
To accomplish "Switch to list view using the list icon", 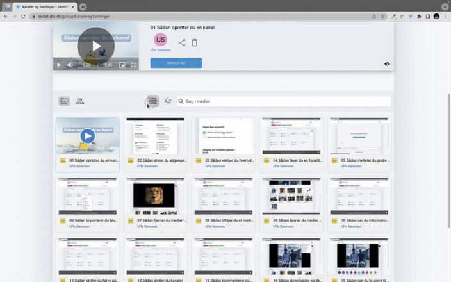I will pyautogui.click(x=152, y=101).
